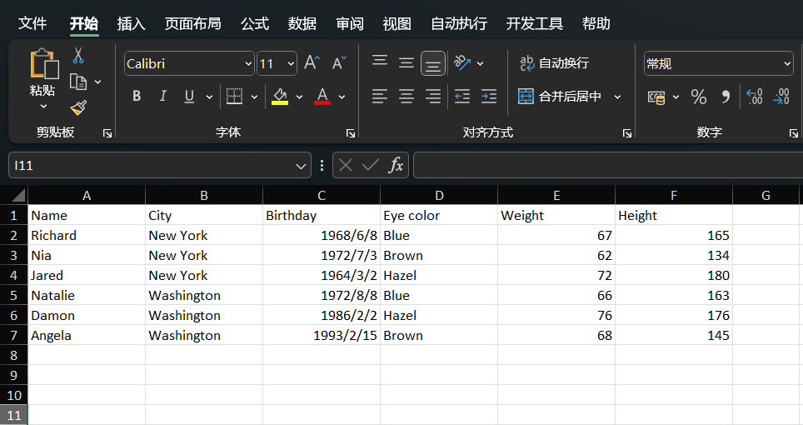
Task: Click the text orientation icon
Action: [x=462, y=63]
